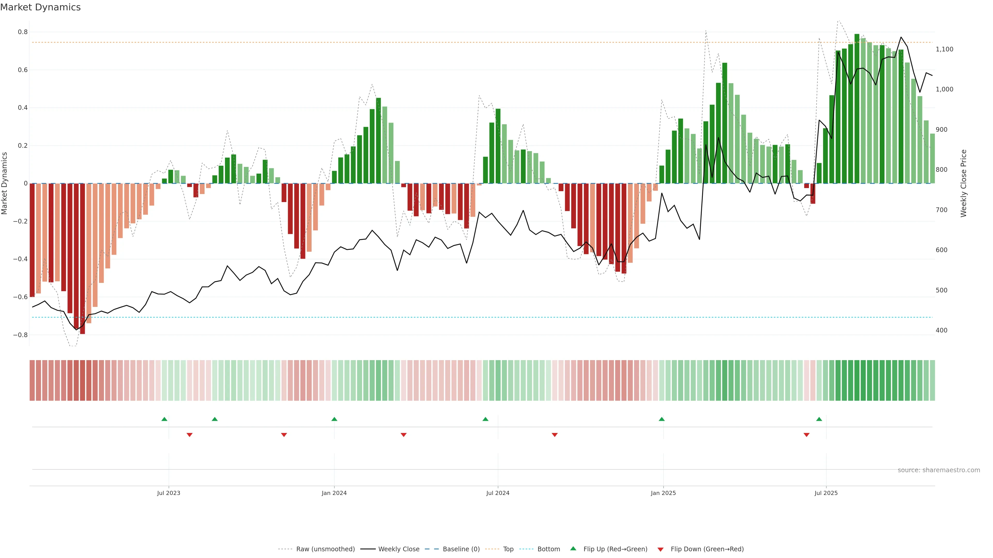
Task: Click the last green Flip Up marker near Jul 2025
Action: (819, 419)
